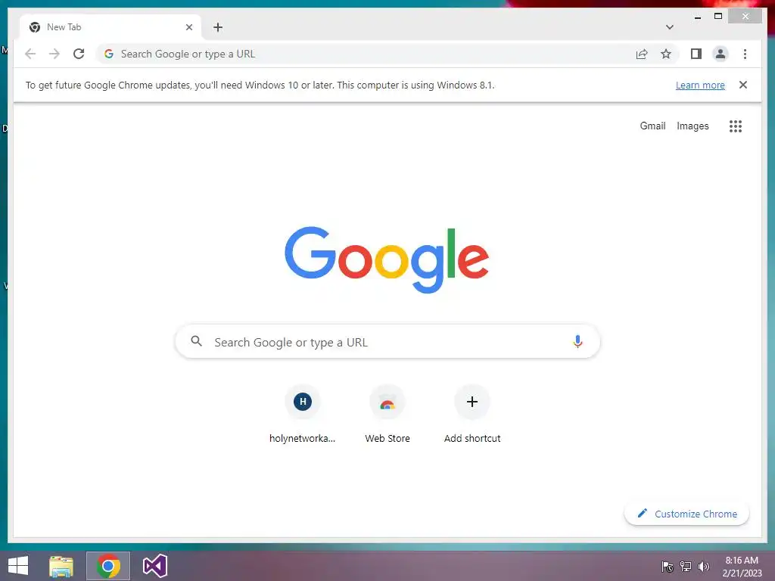Open Chrome three-dot menu
The height and width of the screenshot is (581, 775).
pos(745,54)
